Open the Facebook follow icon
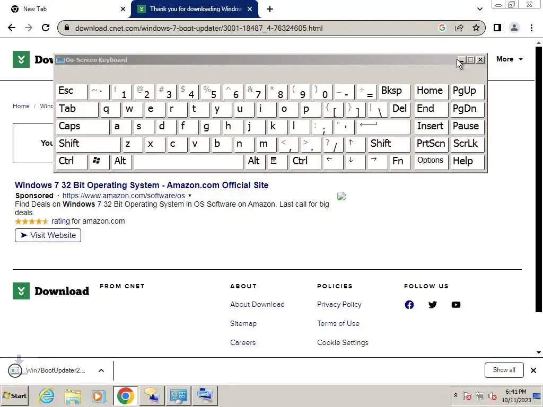Image resolution: width=543 pixels, height=407 pixels. click(x=409, y=305)
